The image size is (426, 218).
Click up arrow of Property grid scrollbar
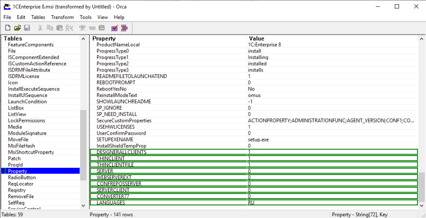(421, 39)
